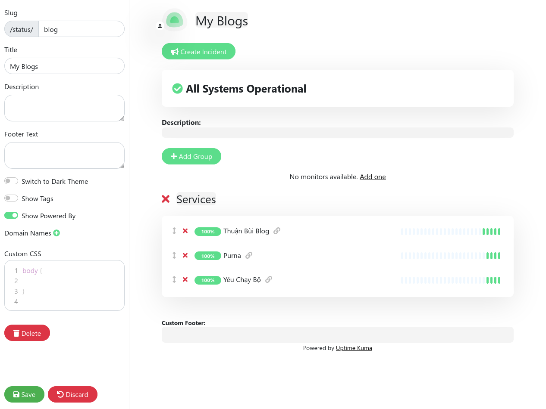Click drag handle for Thuận Bùi Blog
The height and width of the screenshot is (409, 546).
[x=174, y=231]
